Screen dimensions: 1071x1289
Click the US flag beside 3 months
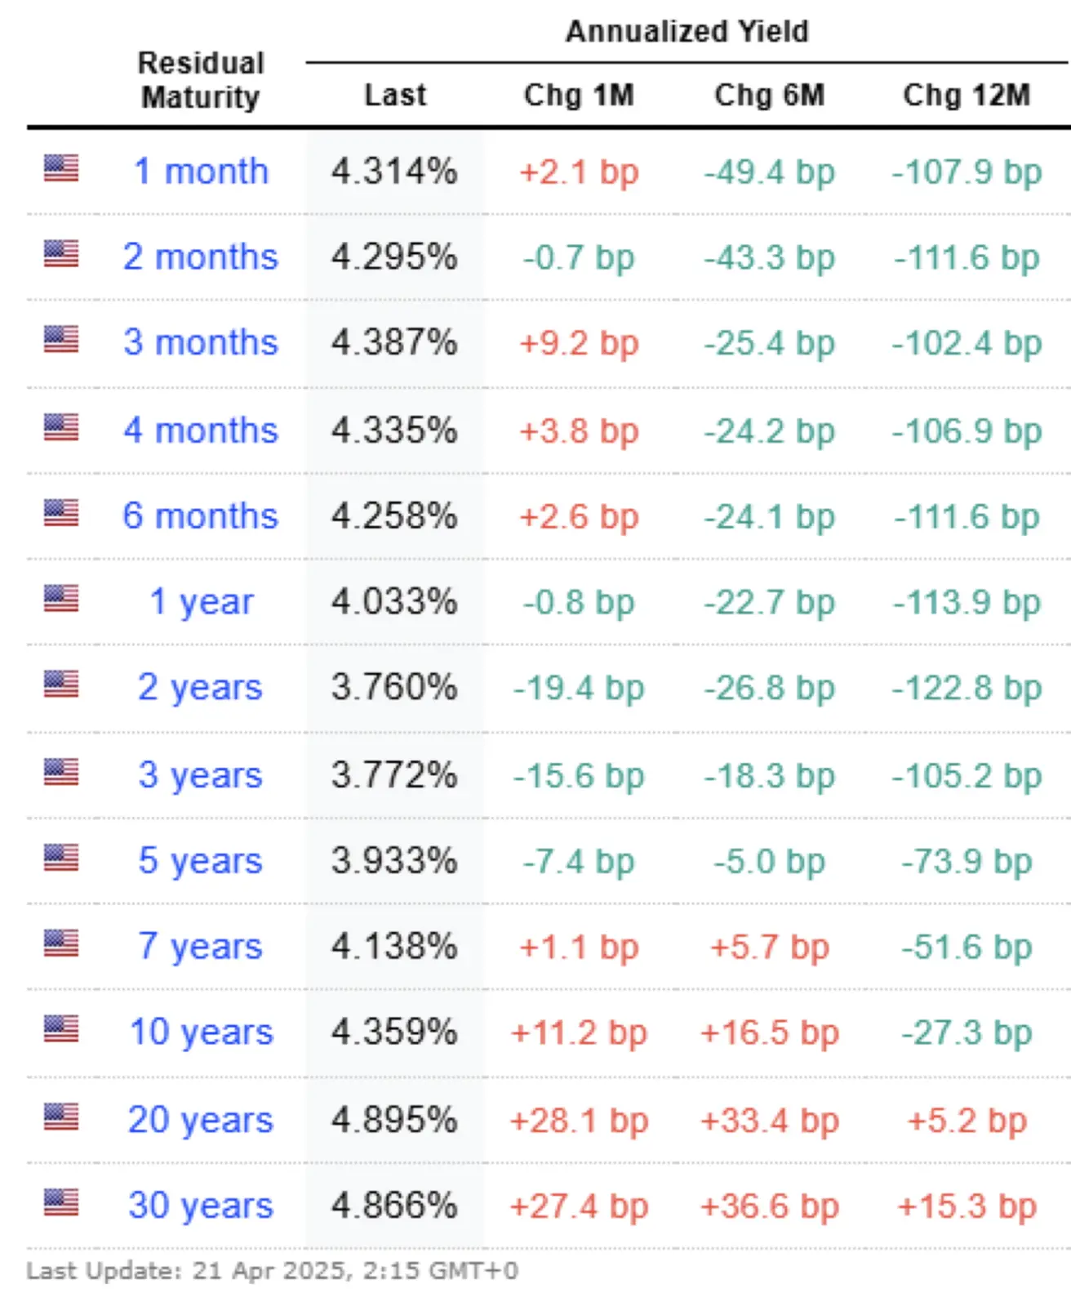coord(61,339)
